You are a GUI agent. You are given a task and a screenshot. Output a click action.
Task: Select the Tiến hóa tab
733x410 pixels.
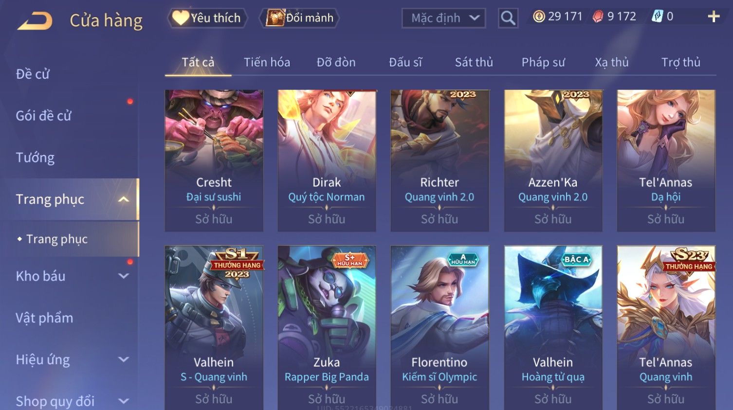pyautogui.click(x=267, y=62)
